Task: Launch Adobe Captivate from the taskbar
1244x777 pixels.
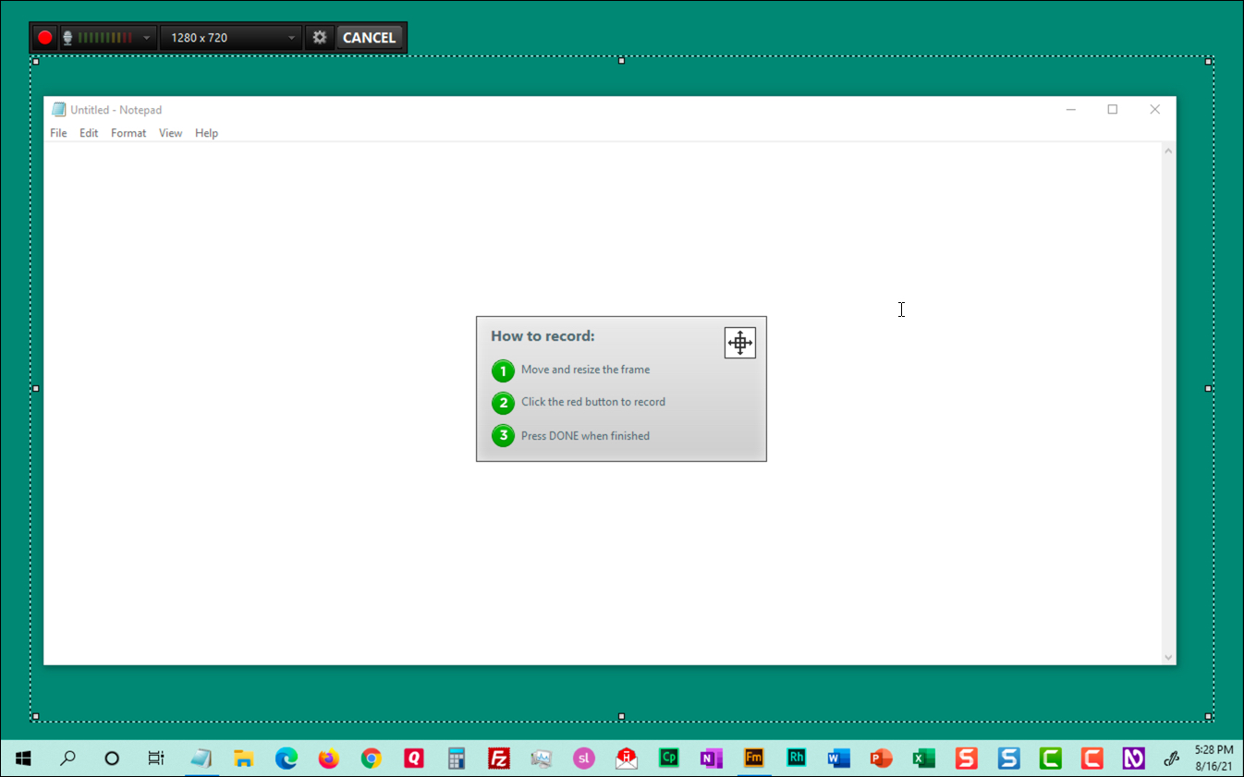Action: [x=668, y=759]
